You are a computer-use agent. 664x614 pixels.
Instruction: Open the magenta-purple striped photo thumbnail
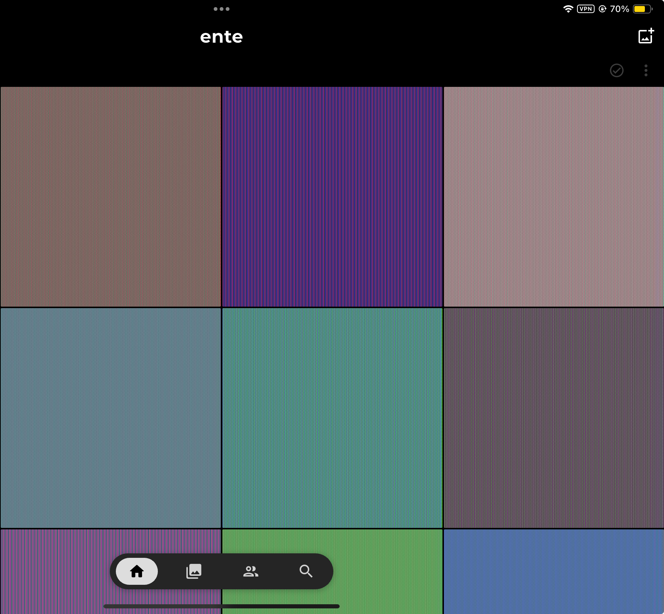click(56, 572)
